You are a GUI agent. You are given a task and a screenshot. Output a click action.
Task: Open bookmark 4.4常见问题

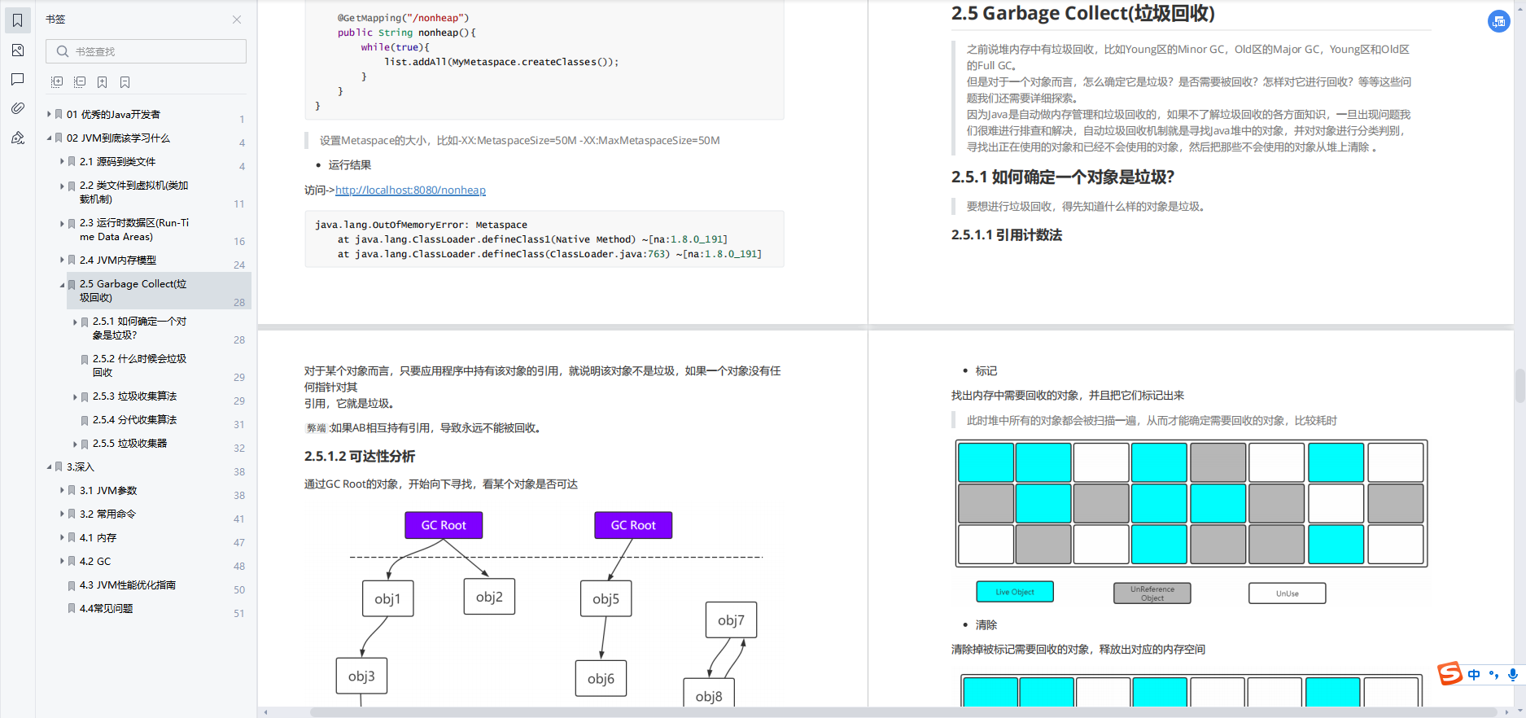point(106,609)
